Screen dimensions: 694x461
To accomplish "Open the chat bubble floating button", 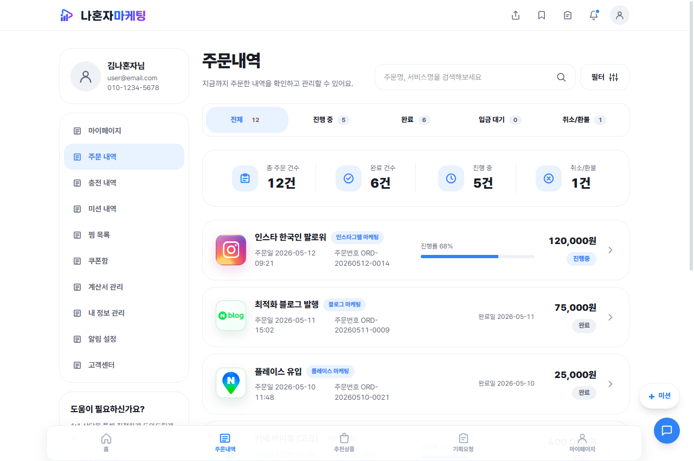I will pyautogui.click(x=667, y=431).
